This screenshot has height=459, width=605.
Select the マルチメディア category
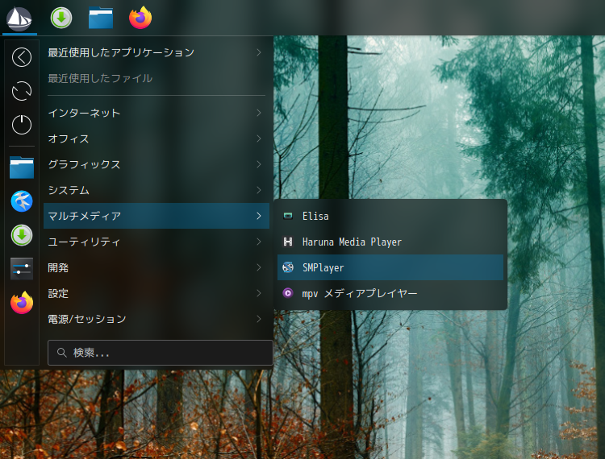(156, 216)
